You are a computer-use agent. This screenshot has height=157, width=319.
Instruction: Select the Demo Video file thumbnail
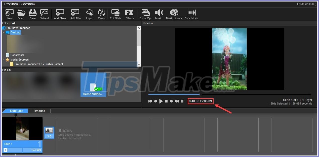click(93, 84)
